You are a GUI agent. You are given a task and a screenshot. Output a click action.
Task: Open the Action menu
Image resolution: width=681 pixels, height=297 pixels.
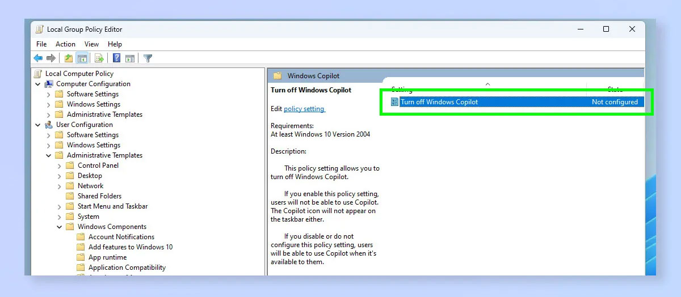coord(65,44)
